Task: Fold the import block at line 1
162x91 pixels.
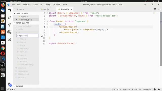Action: tap(47, 13)
